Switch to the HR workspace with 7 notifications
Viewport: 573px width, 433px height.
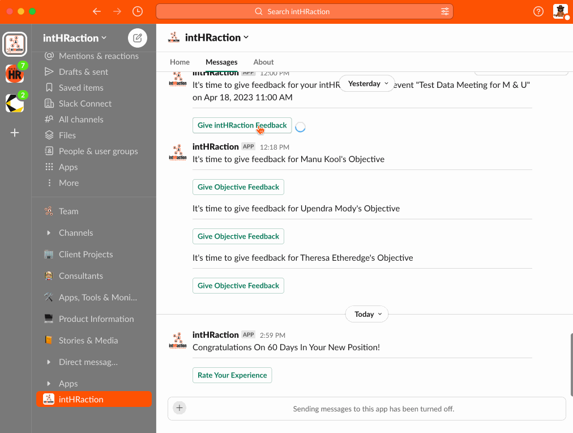(x=15, y=74)
